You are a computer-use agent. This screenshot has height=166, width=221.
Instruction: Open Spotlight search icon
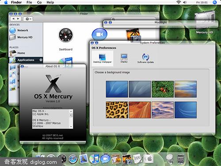click(x=215, y=2)
